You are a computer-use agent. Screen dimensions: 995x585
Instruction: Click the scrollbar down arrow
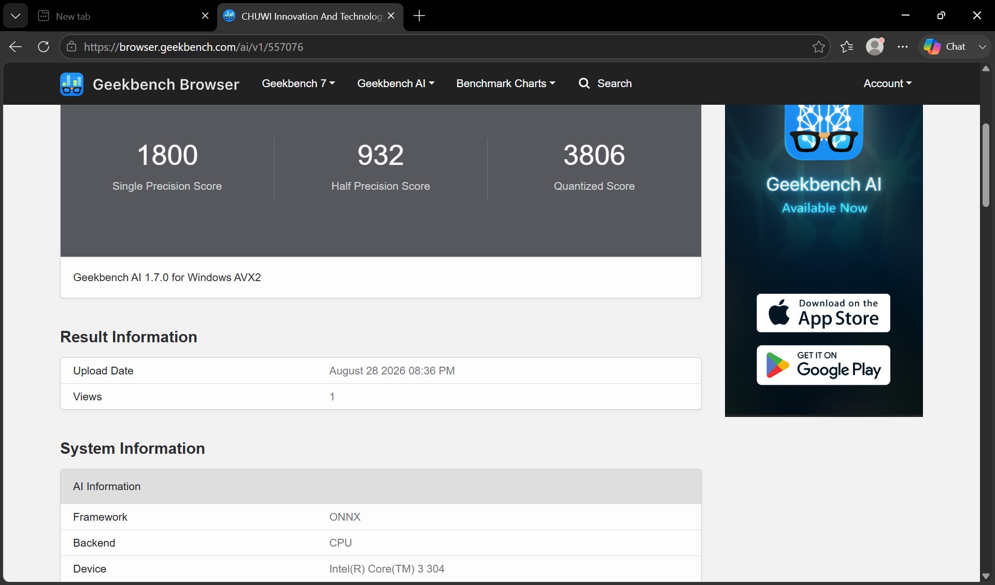[x=986, y=576]
